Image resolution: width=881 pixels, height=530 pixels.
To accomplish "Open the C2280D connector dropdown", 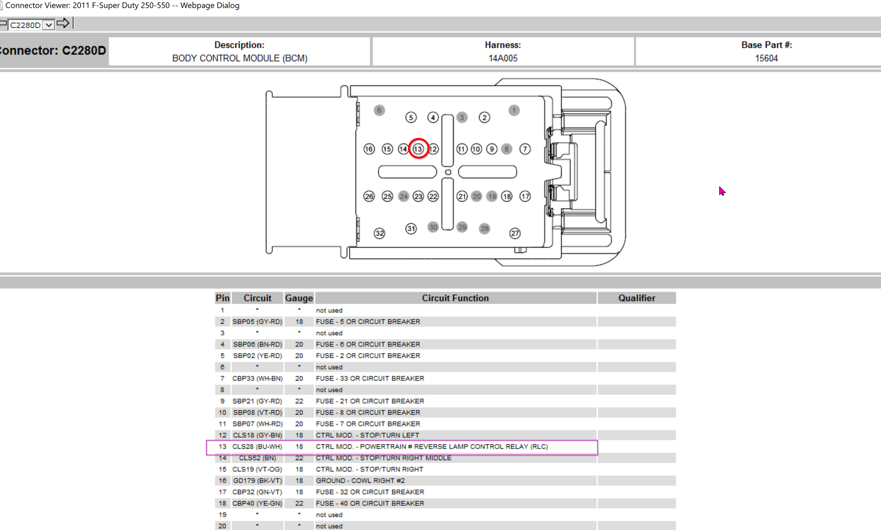I will (x=49, y=25).
